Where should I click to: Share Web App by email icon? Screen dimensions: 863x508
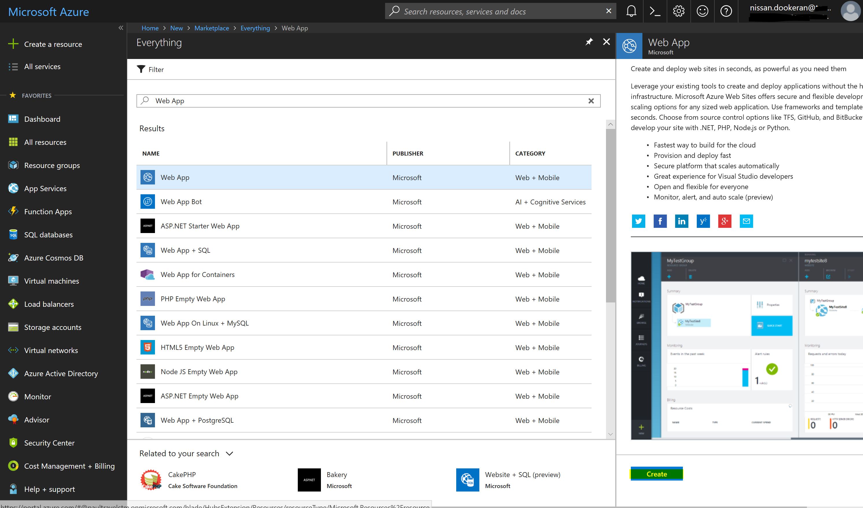(746, 221)
